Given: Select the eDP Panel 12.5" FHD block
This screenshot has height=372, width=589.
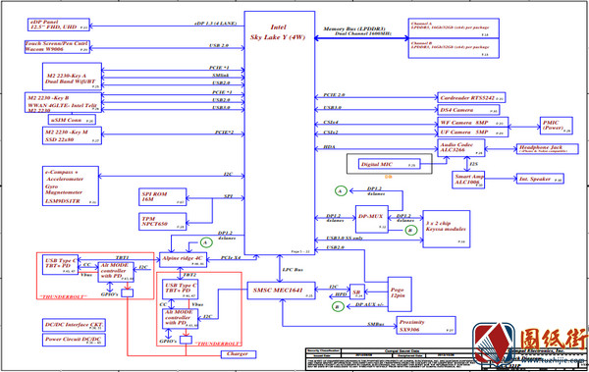Looking at the screenshot, I should point(59,25).
